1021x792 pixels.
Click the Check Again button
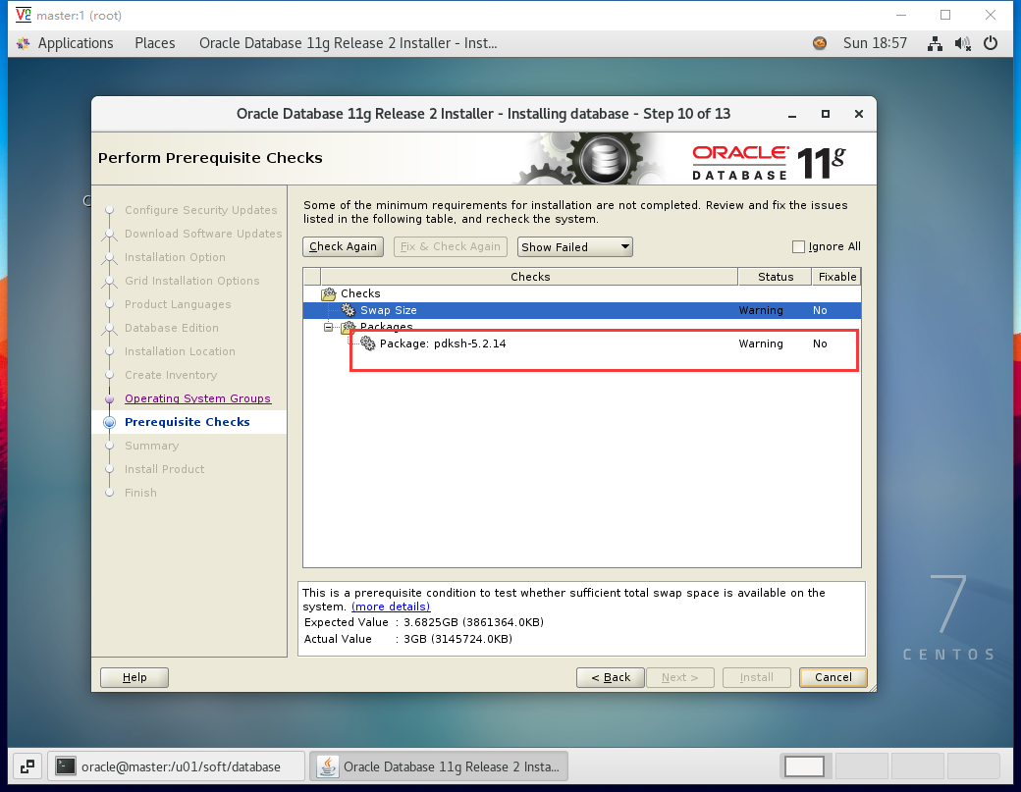pyautogui.click(x=344, y=246)
